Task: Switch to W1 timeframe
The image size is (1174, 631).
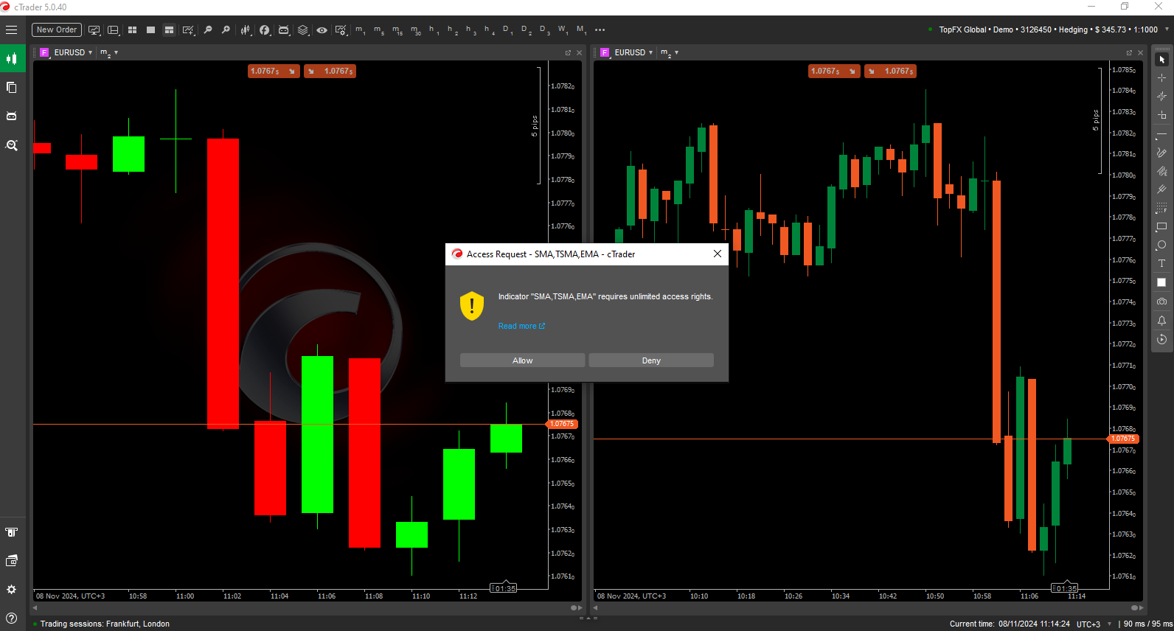Action: (x=563, y=30)
